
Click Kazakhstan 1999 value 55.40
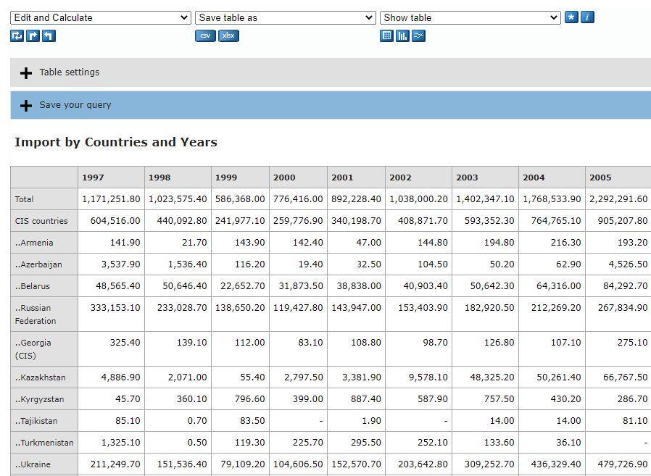tap(252, 377)
